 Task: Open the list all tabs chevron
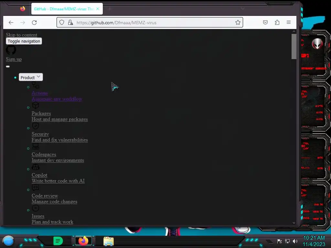[x=243, y=9]
